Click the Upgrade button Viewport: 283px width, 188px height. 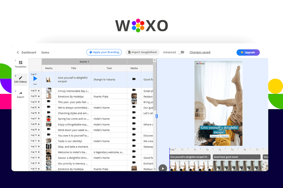pyautogui.click(x=248, y=52)
